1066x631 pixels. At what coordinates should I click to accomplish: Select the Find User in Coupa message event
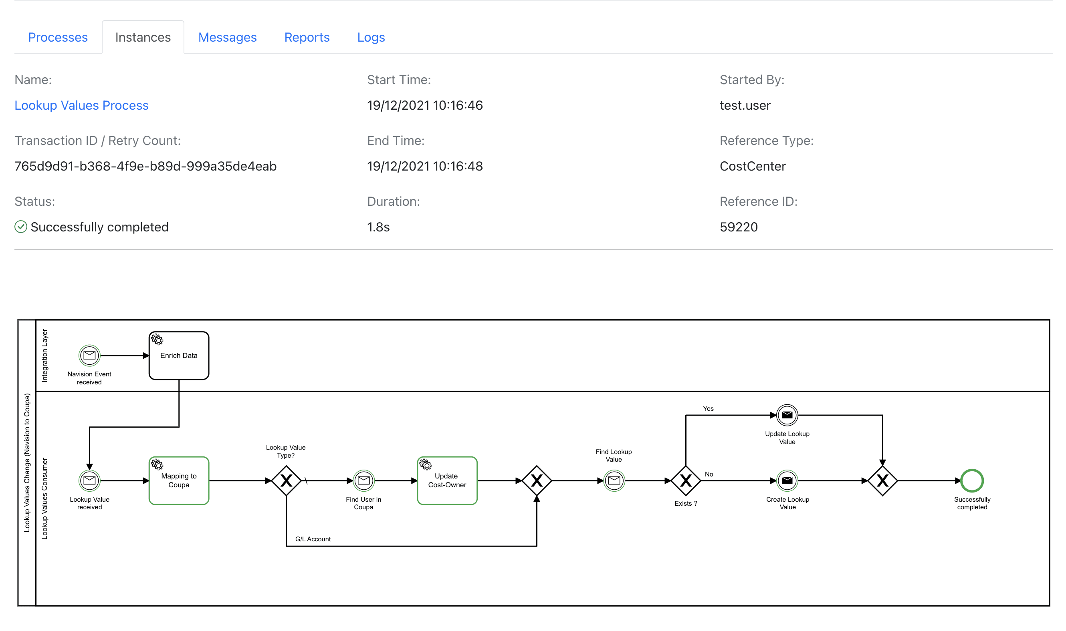(364, 480)
